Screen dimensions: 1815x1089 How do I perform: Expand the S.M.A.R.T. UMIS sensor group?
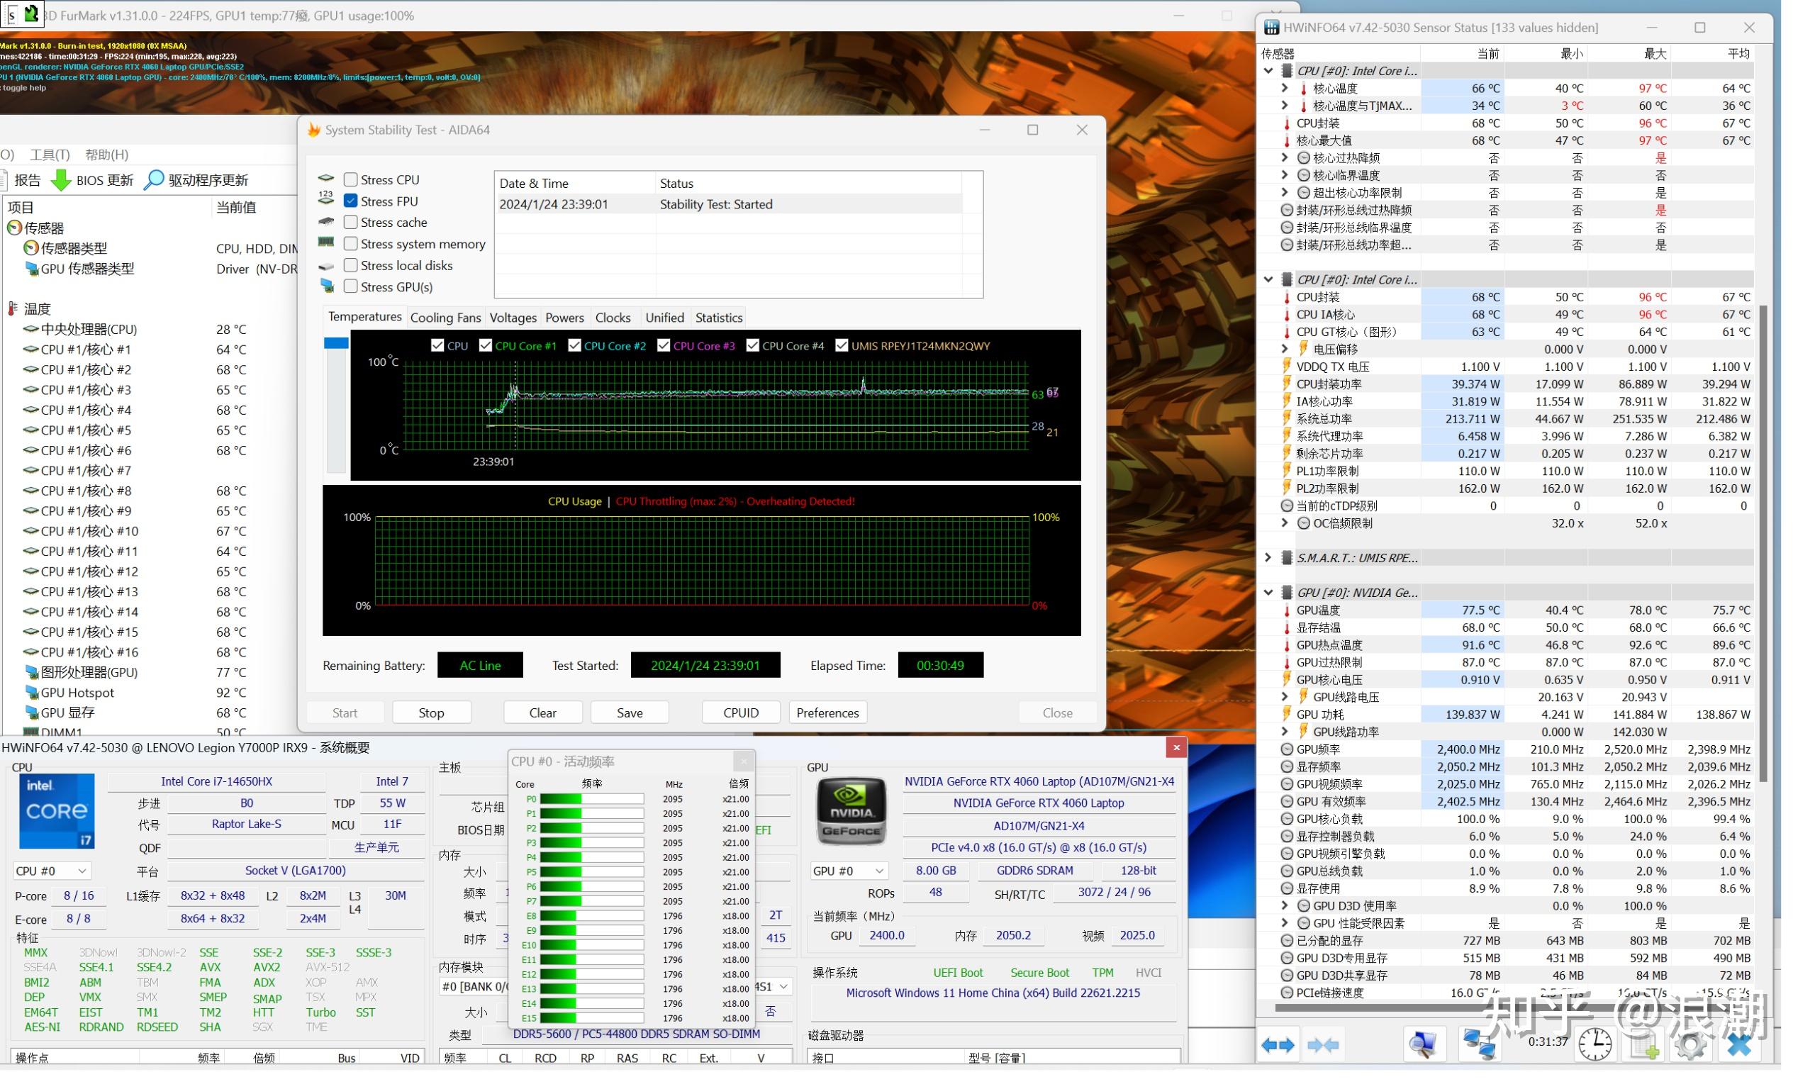coord(1268,558)
